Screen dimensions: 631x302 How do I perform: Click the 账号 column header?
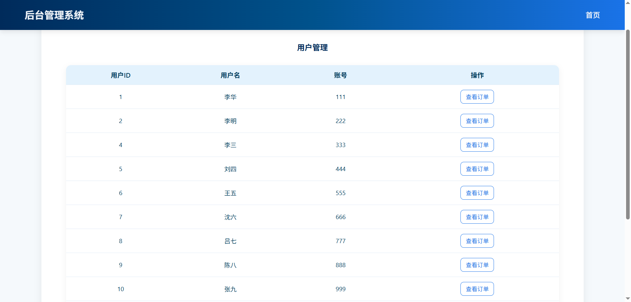point(340,75)
